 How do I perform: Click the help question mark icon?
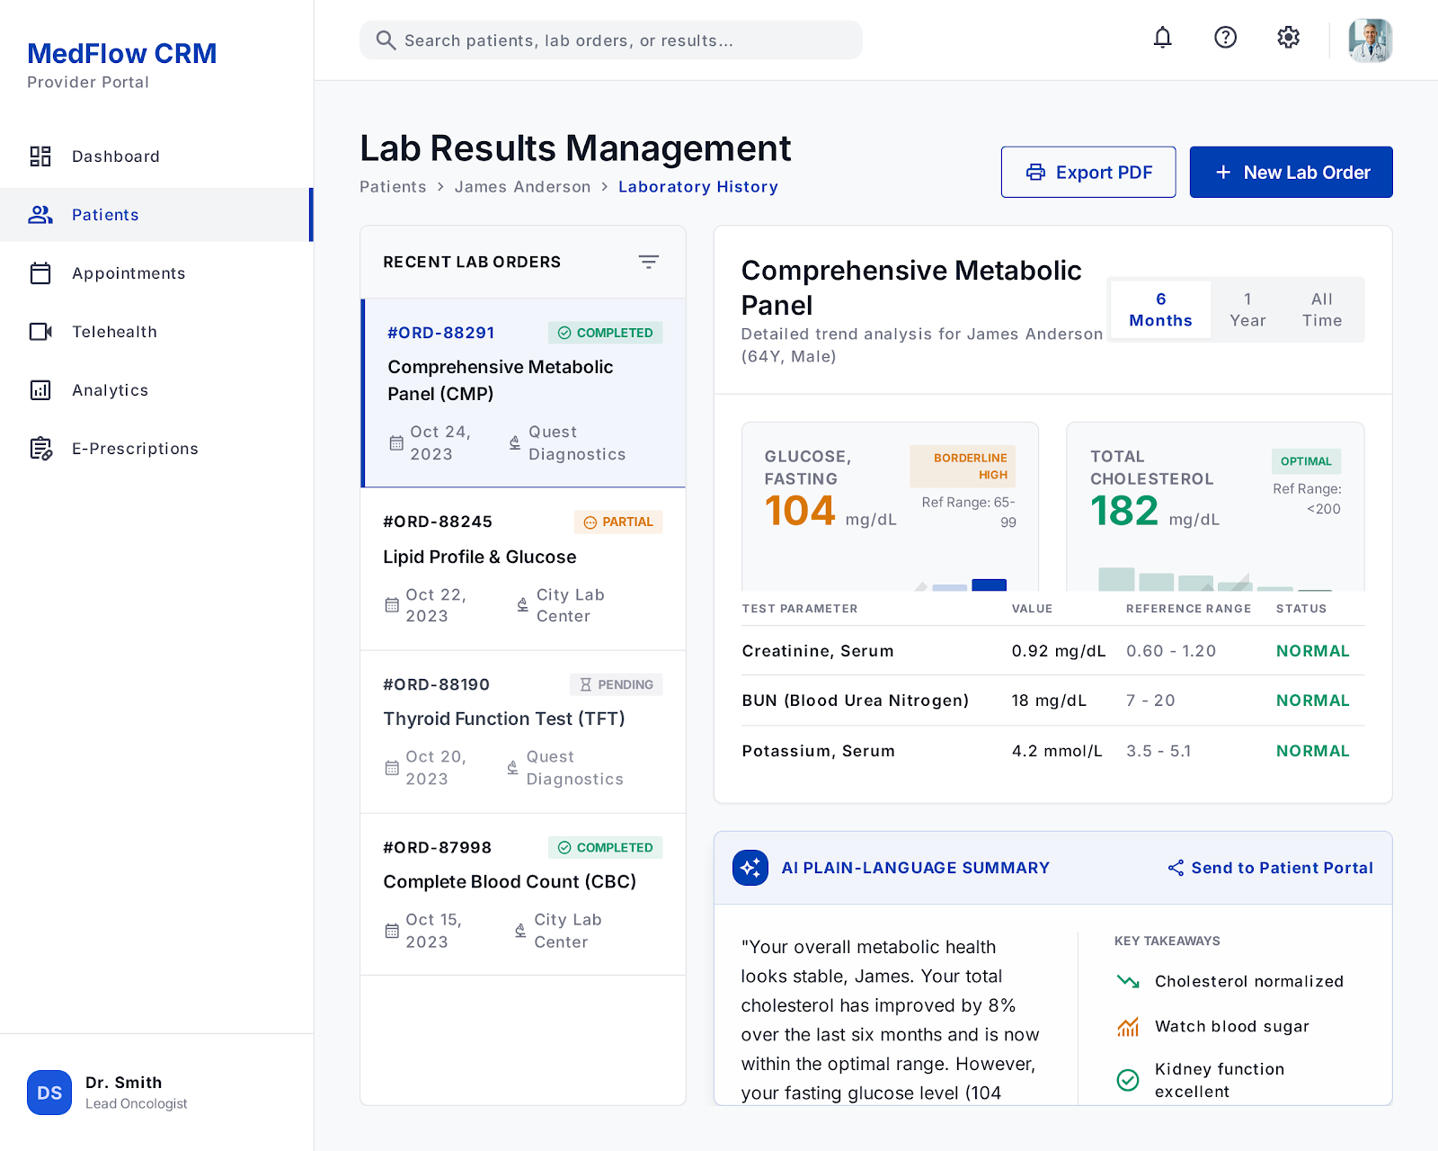click(1225, 38)
